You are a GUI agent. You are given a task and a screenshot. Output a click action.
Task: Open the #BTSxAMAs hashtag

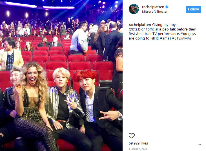[x=182, y=38]
